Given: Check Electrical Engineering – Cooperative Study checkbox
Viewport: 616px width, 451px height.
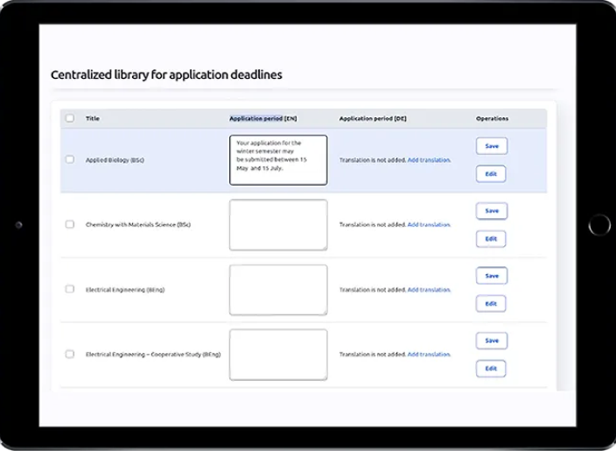Looking at the screenshot, I should coord(70,354).
